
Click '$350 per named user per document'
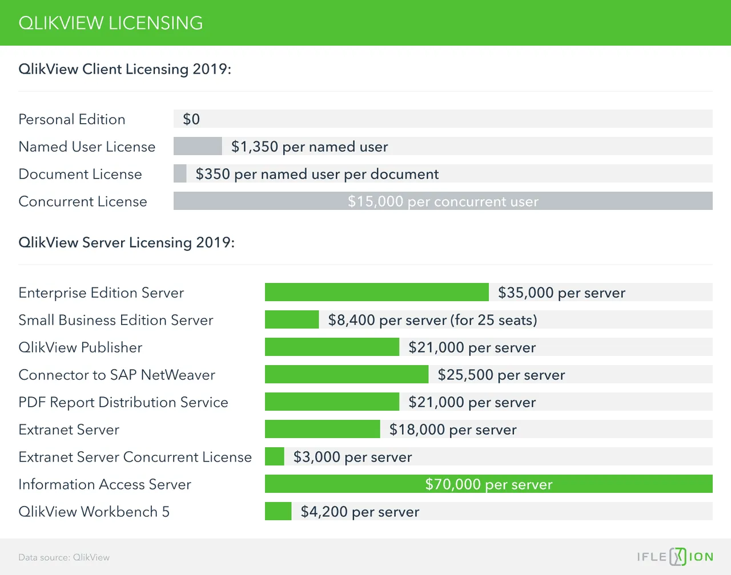coord(317,174)
